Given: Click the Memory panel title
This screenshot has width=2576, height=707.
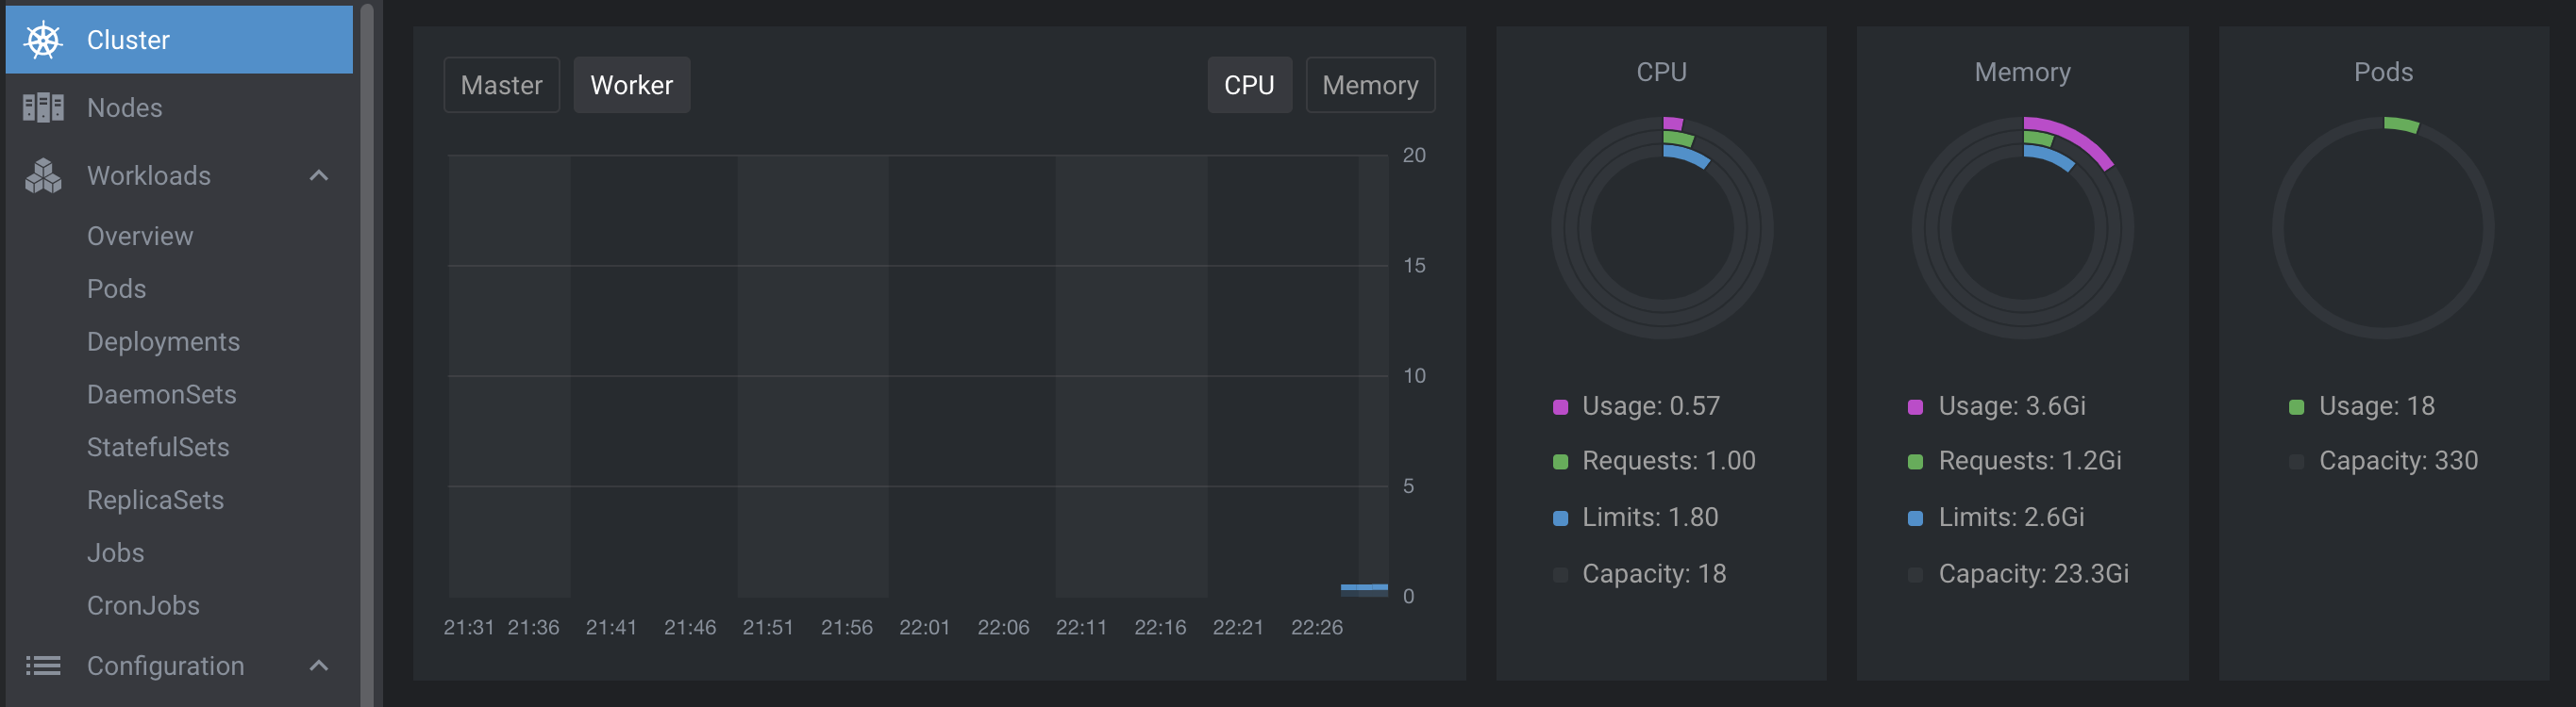Looking at the screenshot, I should [2022, 72].
